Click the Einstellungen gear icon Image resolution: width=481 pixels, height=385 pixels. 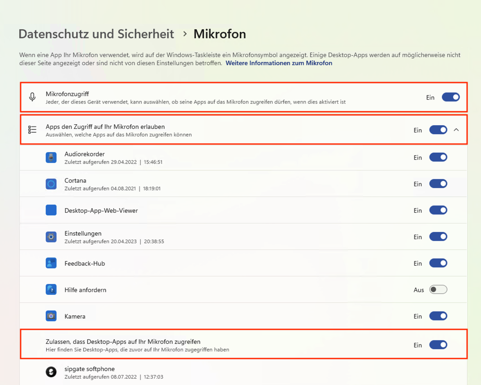[x=51, y=236]
